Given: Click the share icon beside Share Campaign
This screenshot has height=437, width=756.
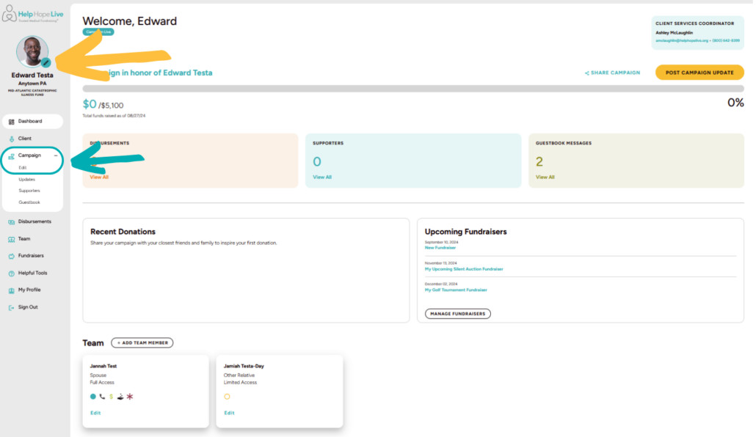Looking at the screenshot, I should [x=586, y=73].
